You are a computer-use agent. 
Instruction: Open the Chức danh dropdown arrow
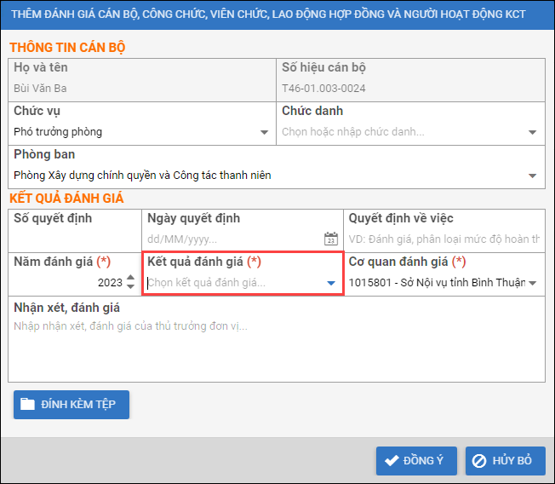tap(532, 132)
